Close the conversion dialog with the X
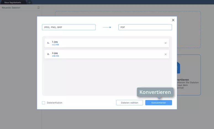Screen dimensions: 214x129 [173, 20]
